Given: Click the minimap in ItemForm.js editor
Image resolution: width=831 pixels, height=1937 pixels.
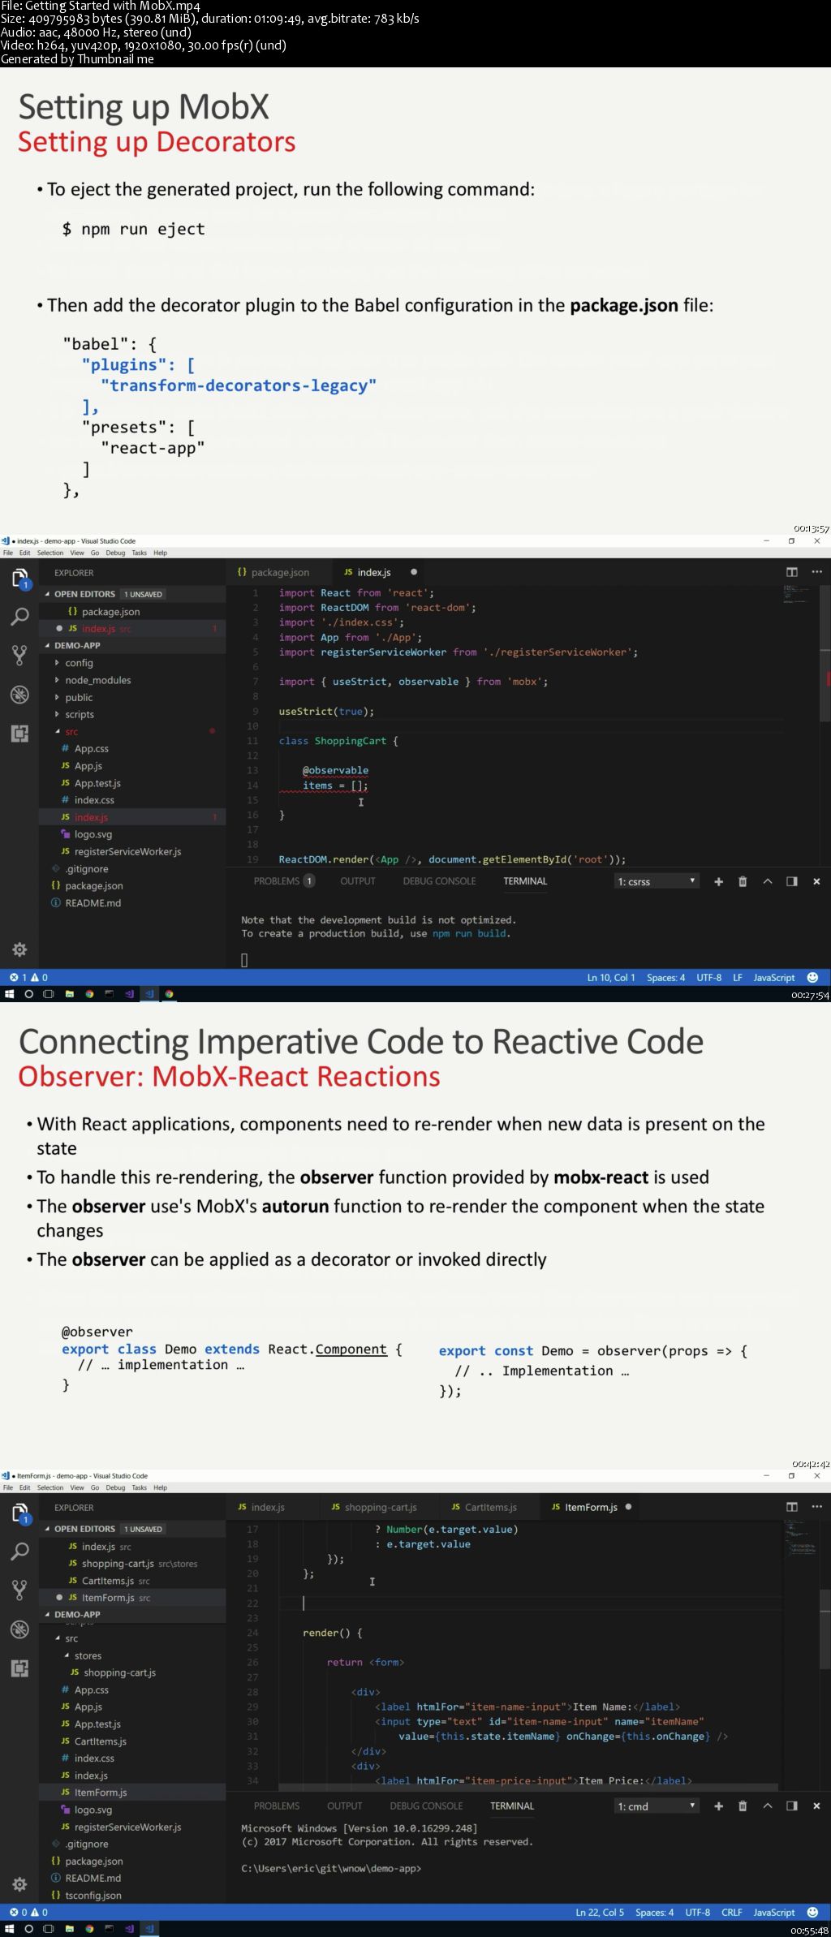Looking at the screenshot, I should [801, 1538].
